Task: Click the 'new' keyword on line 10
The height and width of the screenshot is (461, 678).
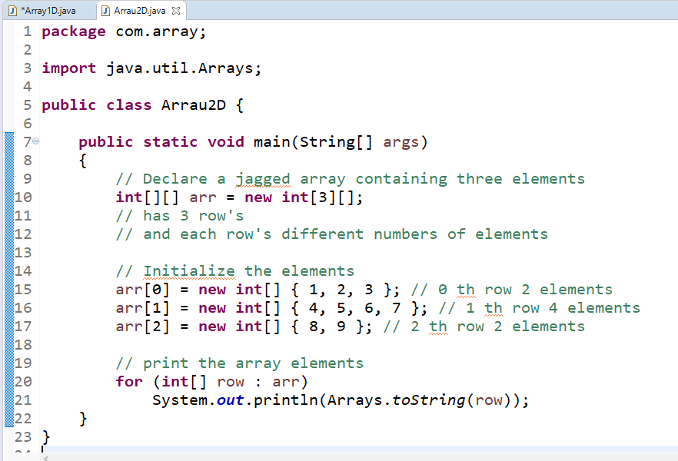Action: 258,197
